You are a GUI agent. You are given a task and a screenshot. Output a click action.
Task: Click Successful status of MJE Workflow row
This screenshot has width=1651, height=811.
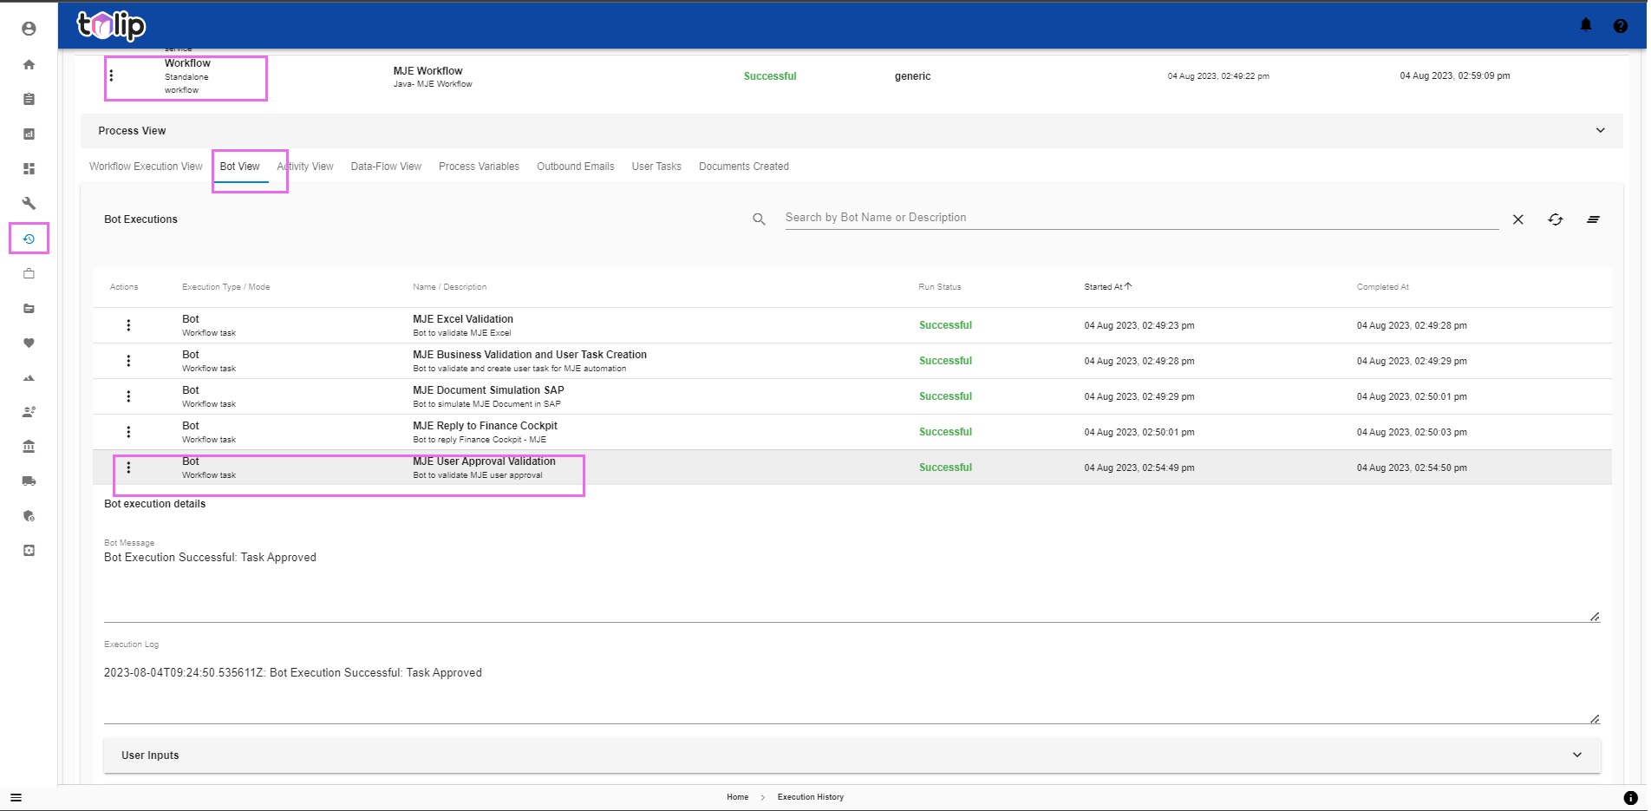(x=770, y=76)
